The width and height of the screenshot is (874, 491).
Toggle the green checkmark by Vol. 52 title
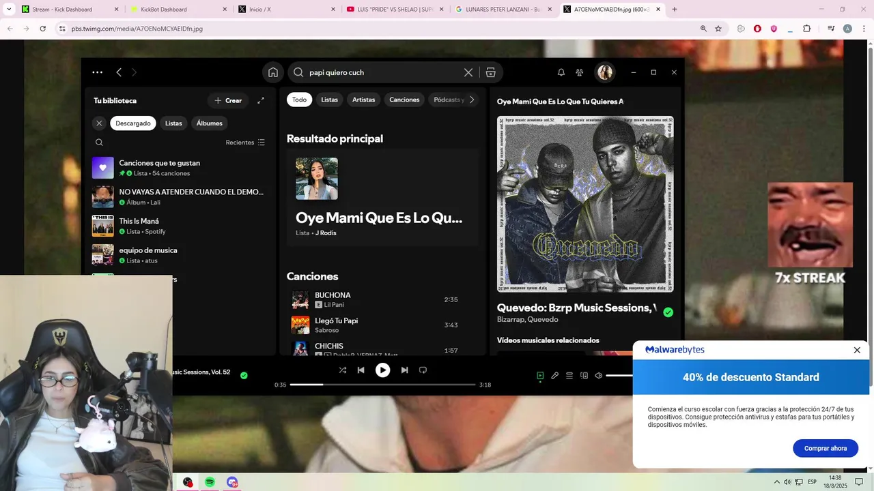point(244,375)
